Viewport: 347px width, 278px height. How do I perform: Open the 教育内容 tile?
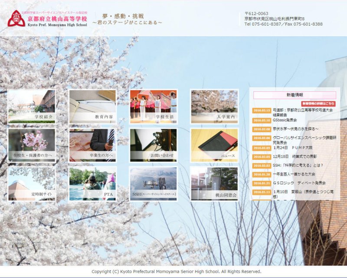pyautogui.click(x=92, y=106)
